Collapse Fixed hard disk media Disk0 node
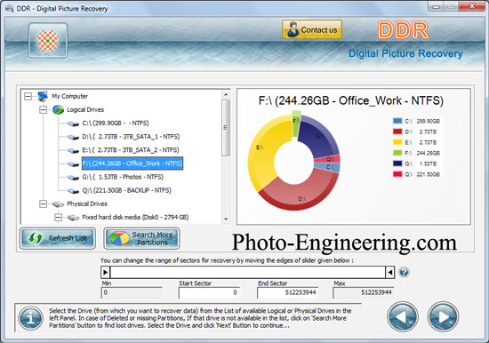The width and height of the screenshot is (489, 343). click(58, 217)
